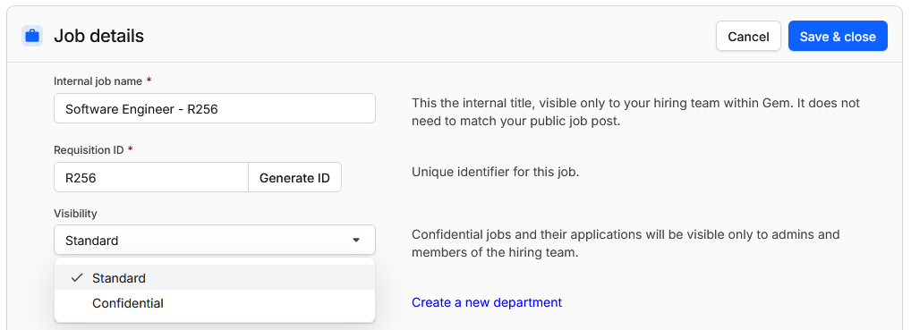The height and width of the screenshot is (330, 911).
Task: Click the Visibility field label
Action: tap(75, 213)
